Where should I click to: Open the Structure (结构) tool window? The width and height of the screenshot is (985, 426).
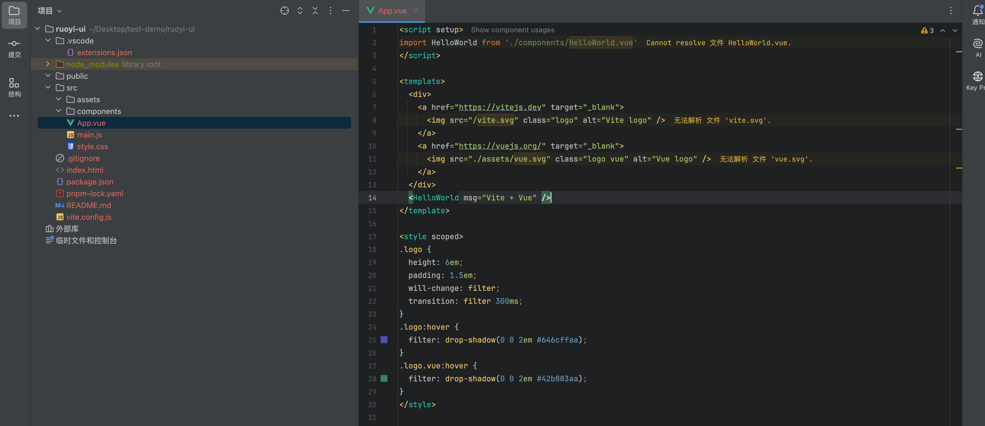tap(14, 88)
